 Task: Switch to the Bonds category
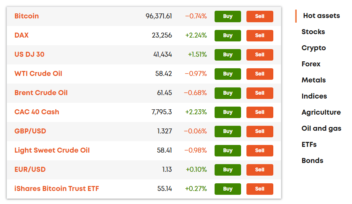point(312,161)
